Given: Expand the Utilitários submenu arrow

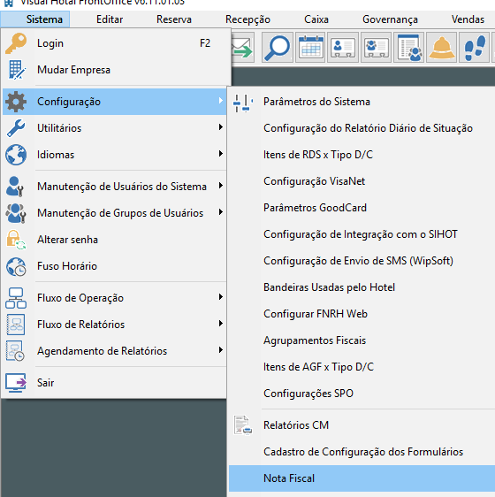Looking at the screenshot, I should tap(221, 127).
